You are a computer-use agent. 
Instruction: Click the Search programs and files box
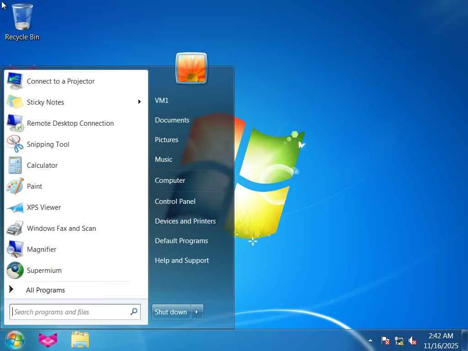pos(75,312)
